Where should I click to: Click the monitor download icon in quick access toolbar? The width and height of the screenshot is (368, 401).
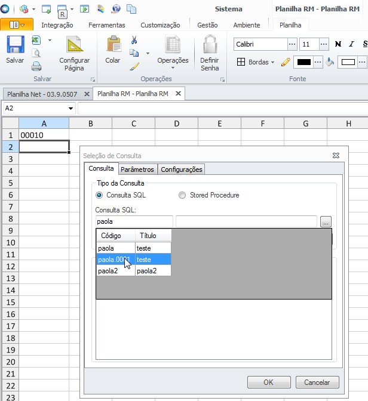47,9
